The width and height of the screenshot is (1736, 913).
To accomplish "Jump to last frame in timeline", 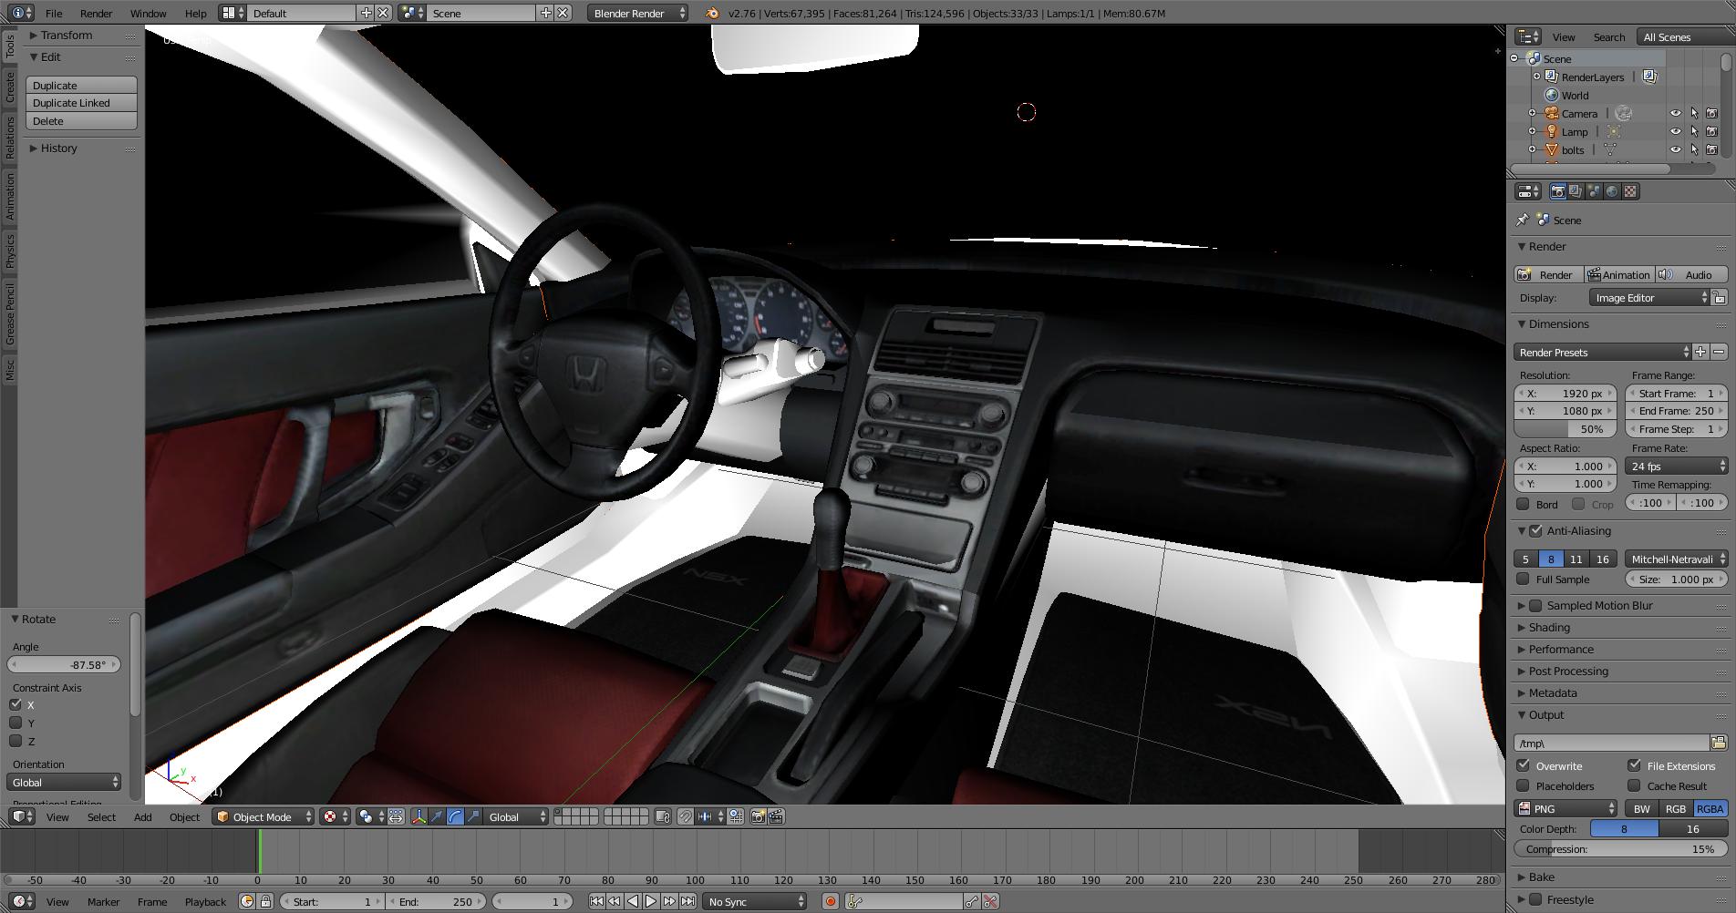I will point(687,901).
